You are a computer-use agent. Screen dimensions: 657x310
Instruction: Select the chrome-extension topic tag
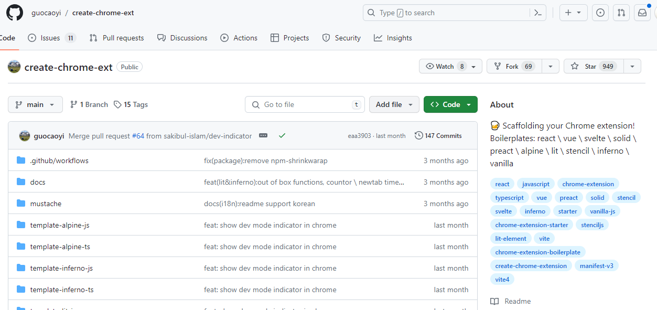pyautogui.click(x=588, y=184)
